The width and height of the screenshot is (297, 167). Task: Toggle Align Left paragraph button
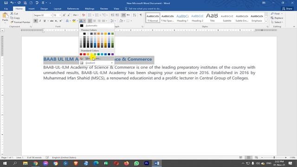pos(90,21)
